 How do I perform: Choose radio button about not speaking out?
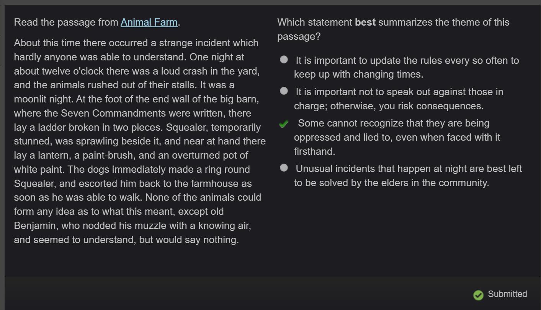(x=284, y=91)
